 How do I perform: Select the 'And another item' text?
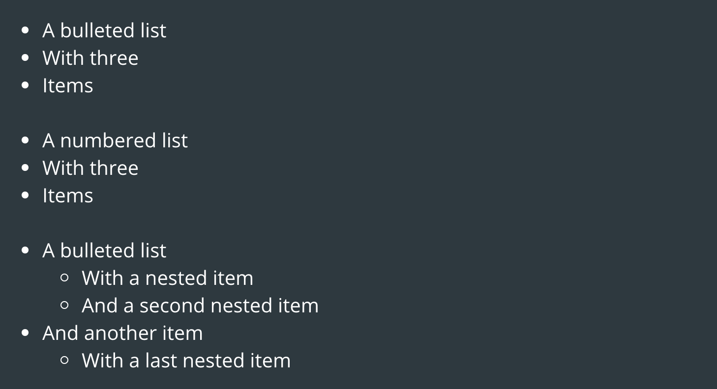click(x=122, y=333)
